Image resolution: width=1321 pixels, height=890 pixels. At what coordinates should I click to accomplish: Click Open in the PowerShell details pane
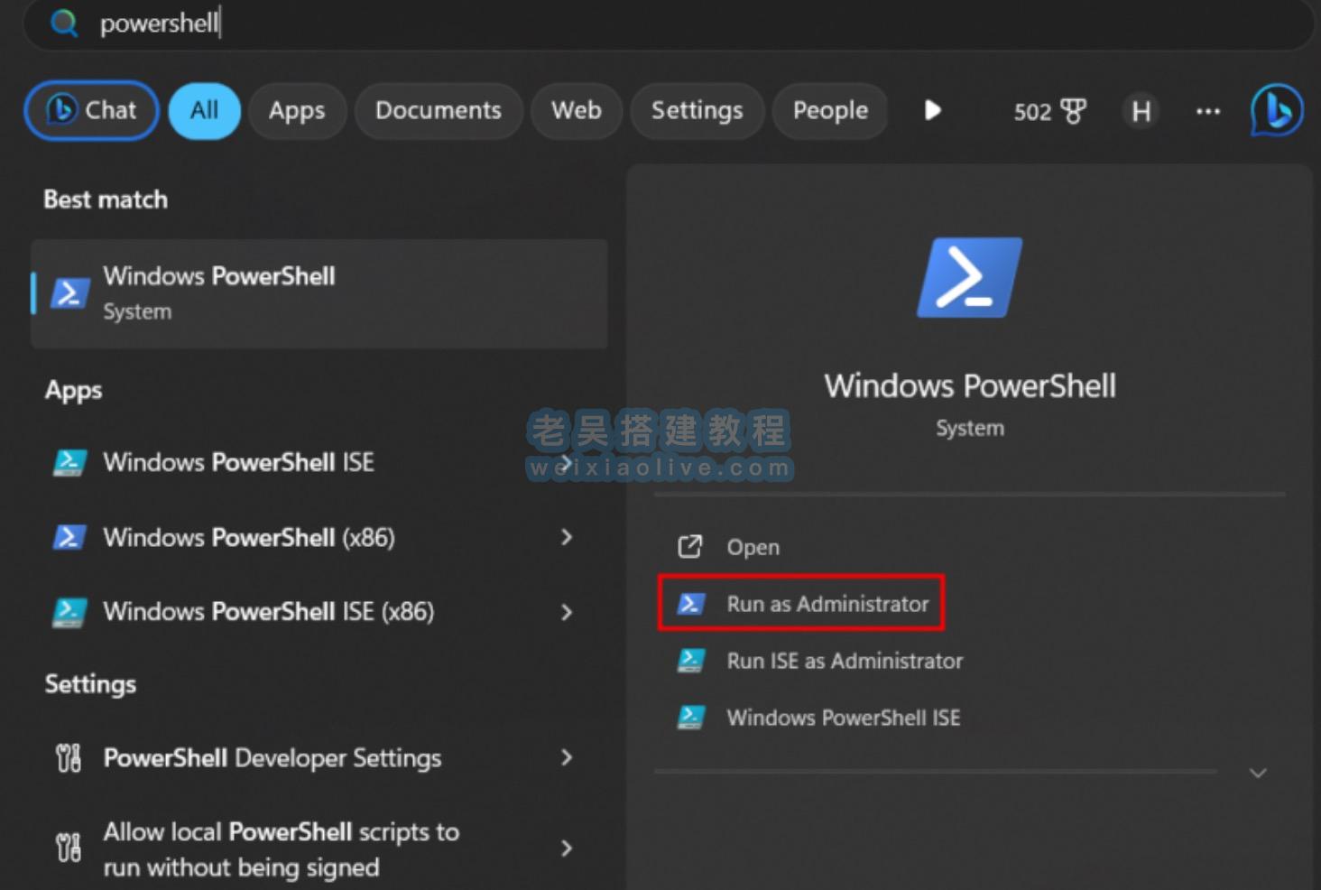coord(753,547)
